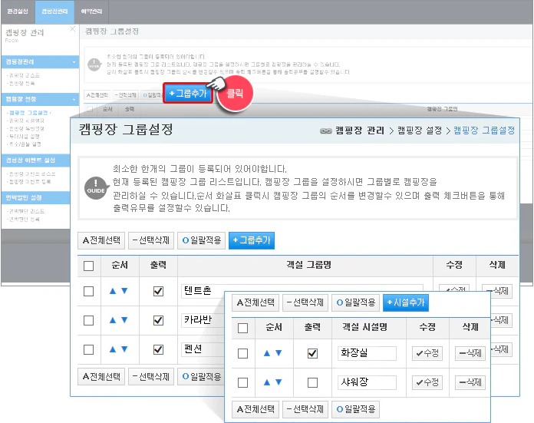Move 샤워장 facility up with blue arrow
This screenshot has width=534, height=423.
[x=267, y=382]
